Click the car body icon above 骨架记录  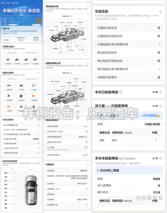[9, 86]
